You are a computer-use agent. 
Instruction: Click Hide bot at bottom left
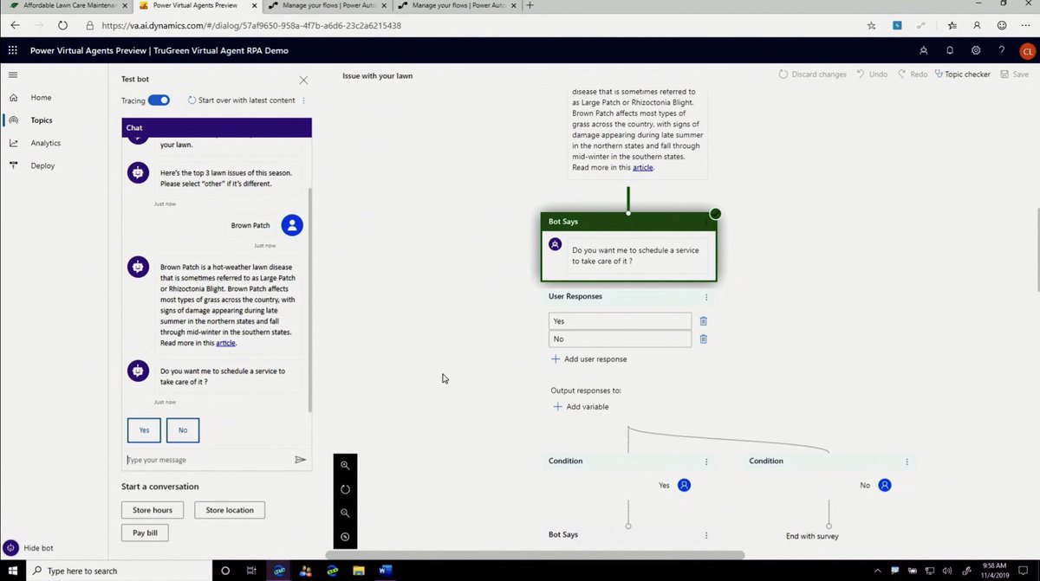[29, 548]
